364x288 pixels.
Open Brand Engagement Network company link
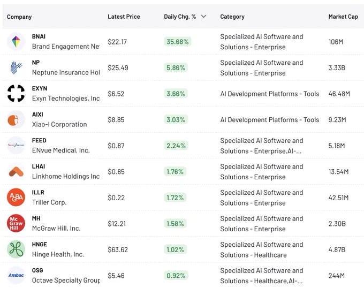pyautogui.click(x=66, y=47)
